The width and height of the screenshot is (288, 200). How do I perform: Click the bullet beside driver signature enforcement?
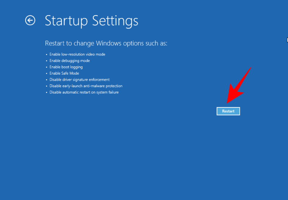coord(46,80)
